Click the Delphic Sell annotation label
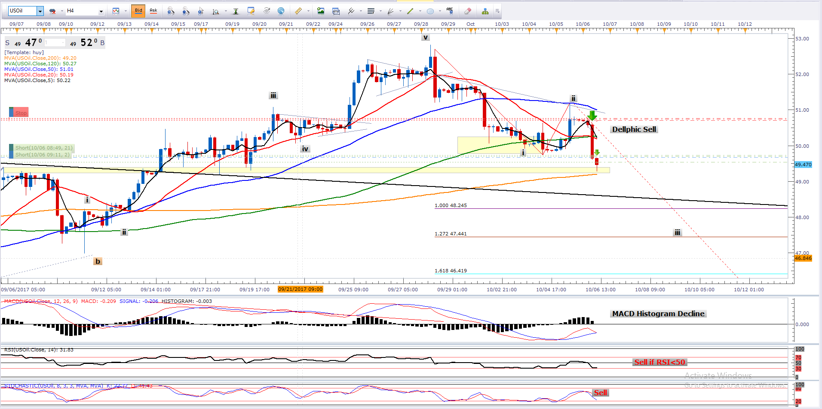 pos(634,129)
